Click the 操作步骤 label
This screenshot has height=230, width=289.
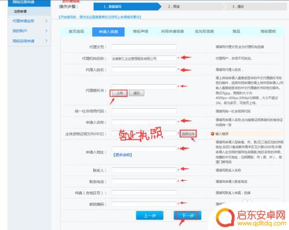(69, 7)
